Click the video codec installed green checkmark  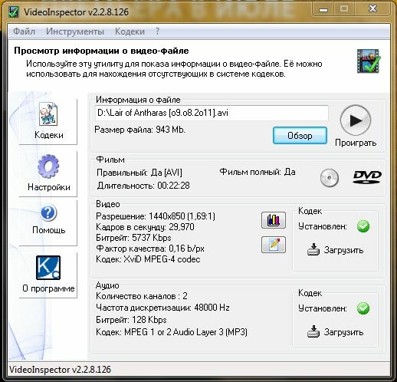pyautogui.click(x=363, y=226)
